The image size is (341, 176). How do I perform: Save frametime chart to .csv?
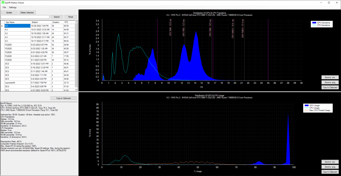pos(330,77)
